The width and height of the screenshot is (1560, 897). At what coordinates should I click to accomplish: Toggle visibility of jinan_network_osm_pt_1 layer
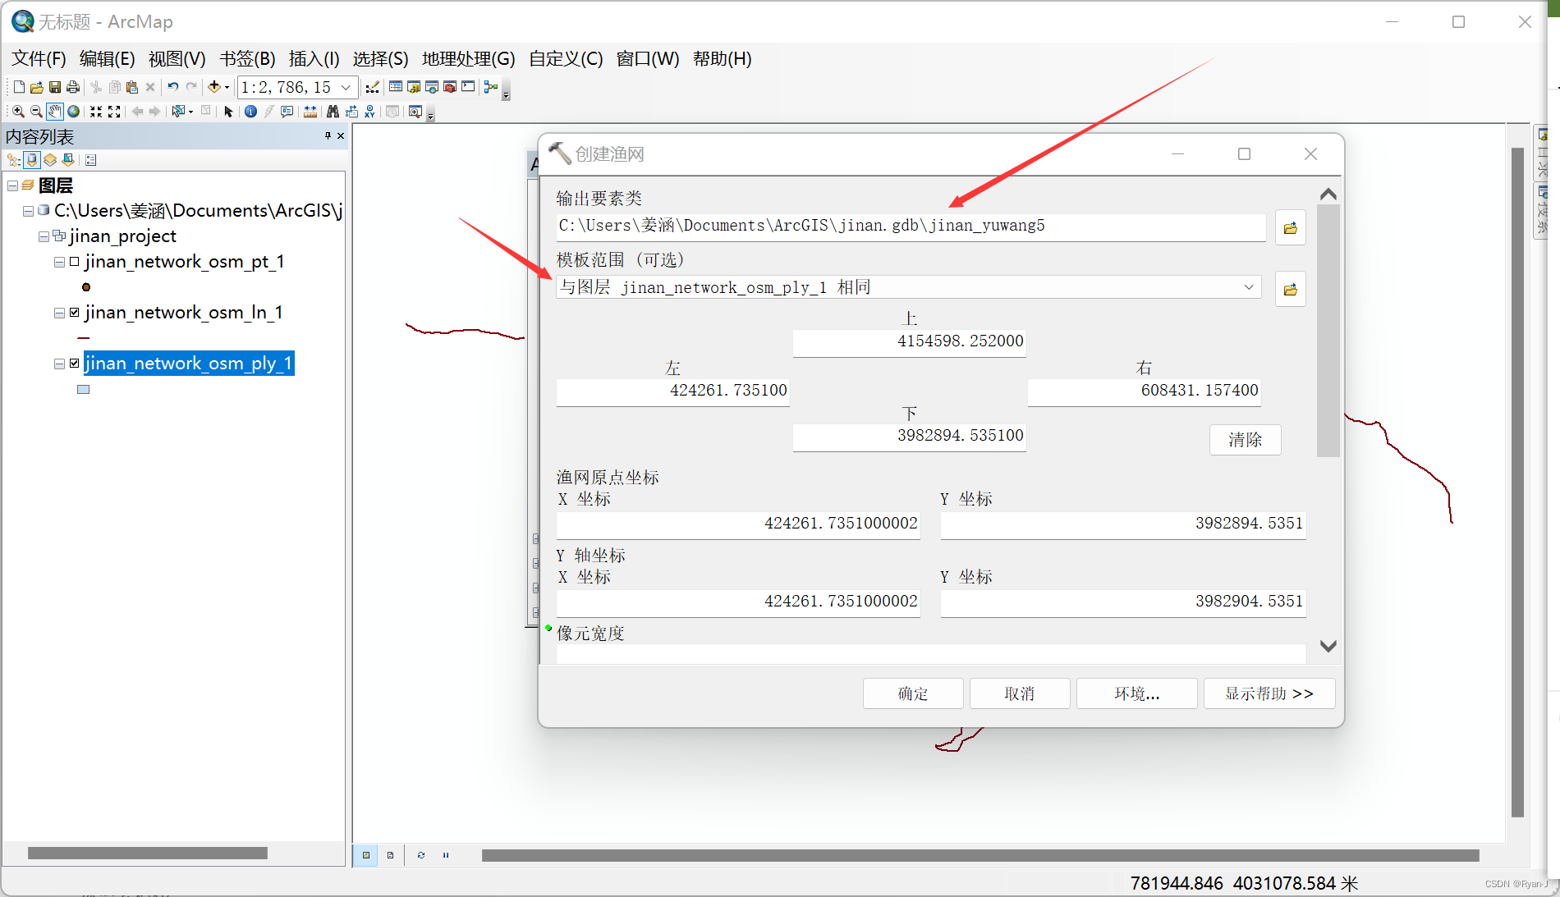tap(74, 262)
